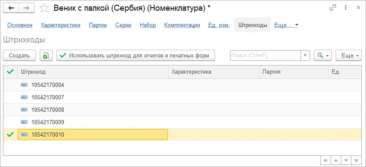Switch to Набор section

(148, 25)
